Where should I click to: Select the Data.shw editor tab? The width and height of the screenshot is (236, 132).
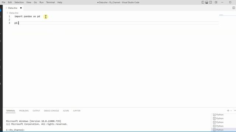[x=13, y=8]
